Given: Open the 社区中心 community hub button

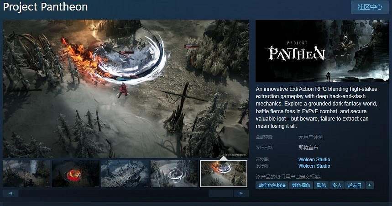Looking at the screenshot, I should point(370,7).
